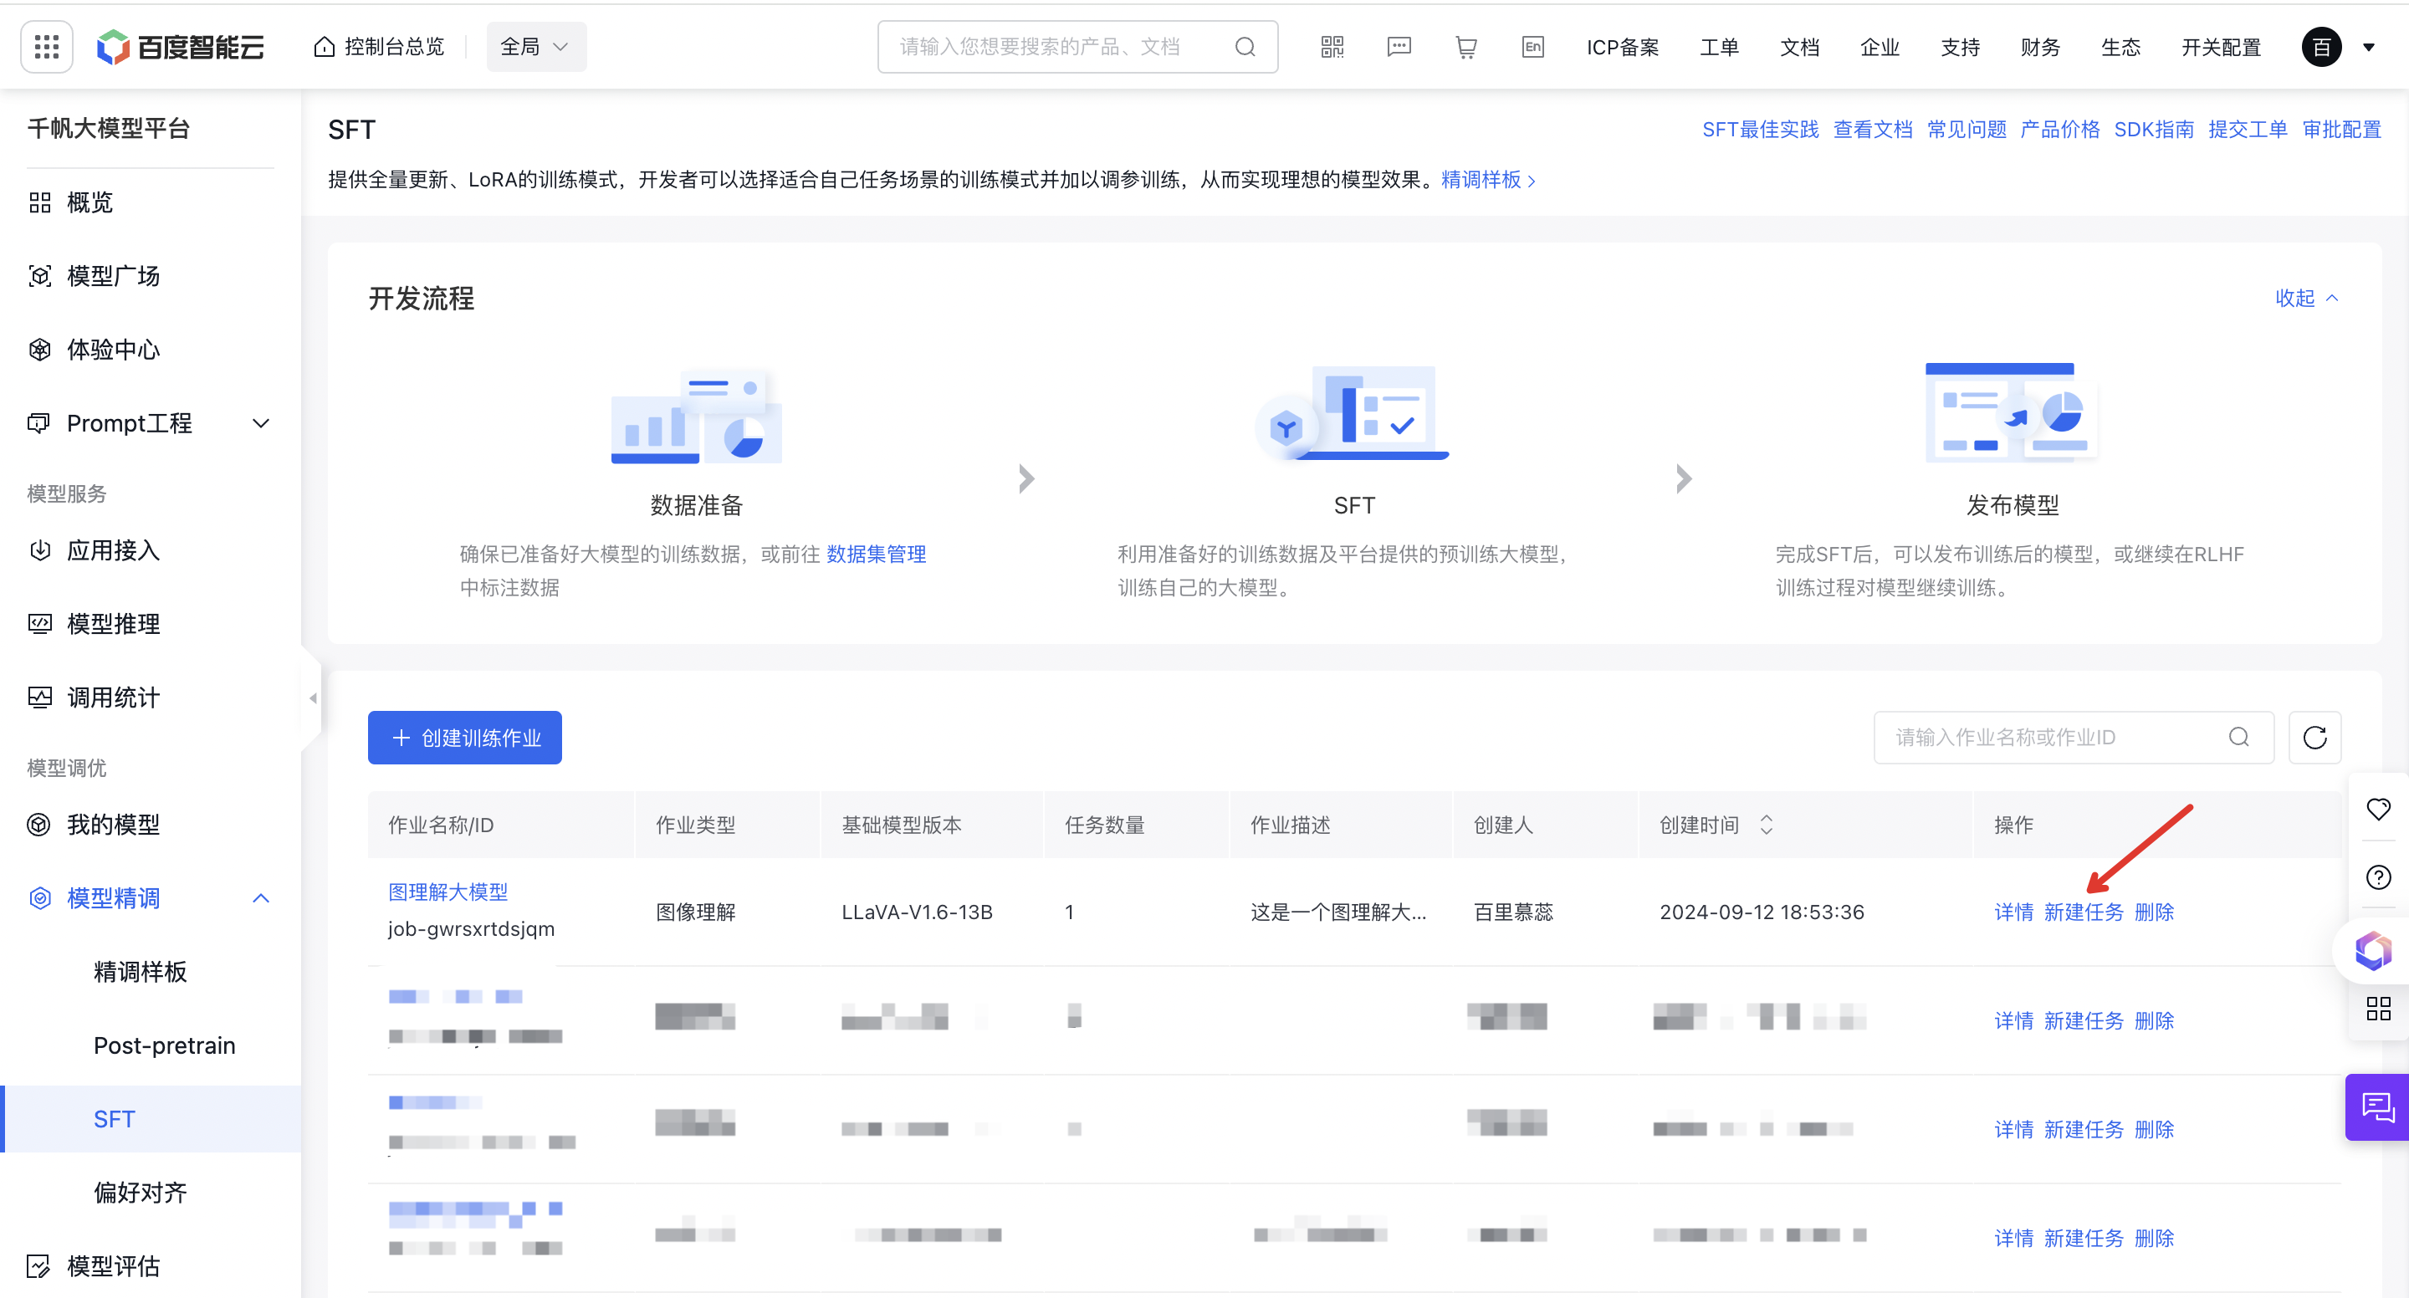Open the 数据集管理 link
Viewport: 2409px width, 1298px height.
[875, 554]
